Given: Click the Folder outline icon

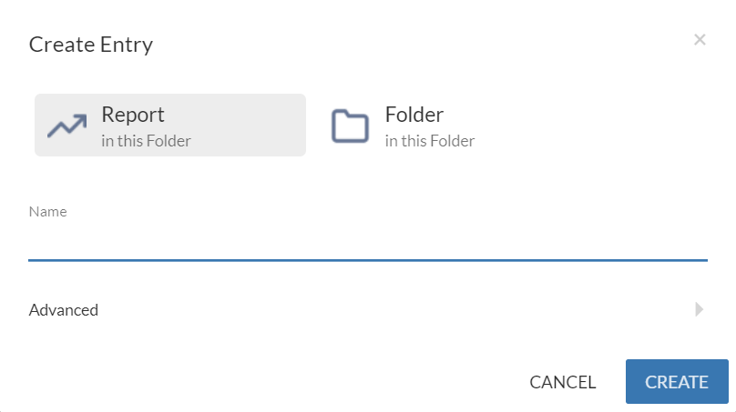Looking at the screenshot, I should [x=350, y=126].
